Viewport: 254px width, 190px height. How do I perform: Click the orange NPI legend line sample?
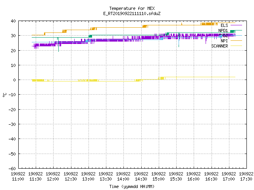pyautogui.click(x=236, y=40)
